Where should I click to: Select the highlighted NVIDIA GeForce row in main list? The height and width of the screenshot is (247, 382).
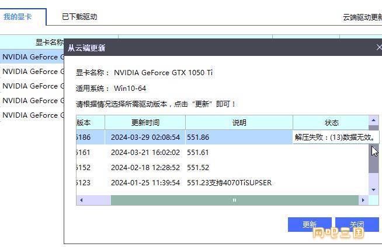[x=32, y=57]
